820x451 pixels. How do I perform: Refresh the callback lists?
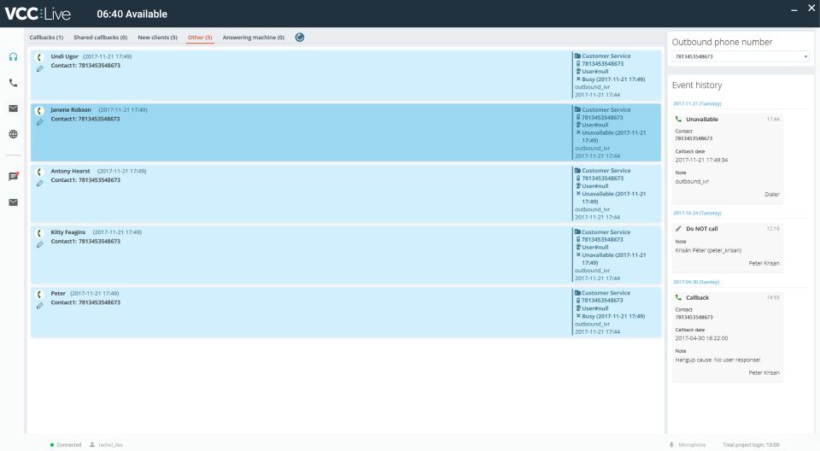[x=300, y=37]
